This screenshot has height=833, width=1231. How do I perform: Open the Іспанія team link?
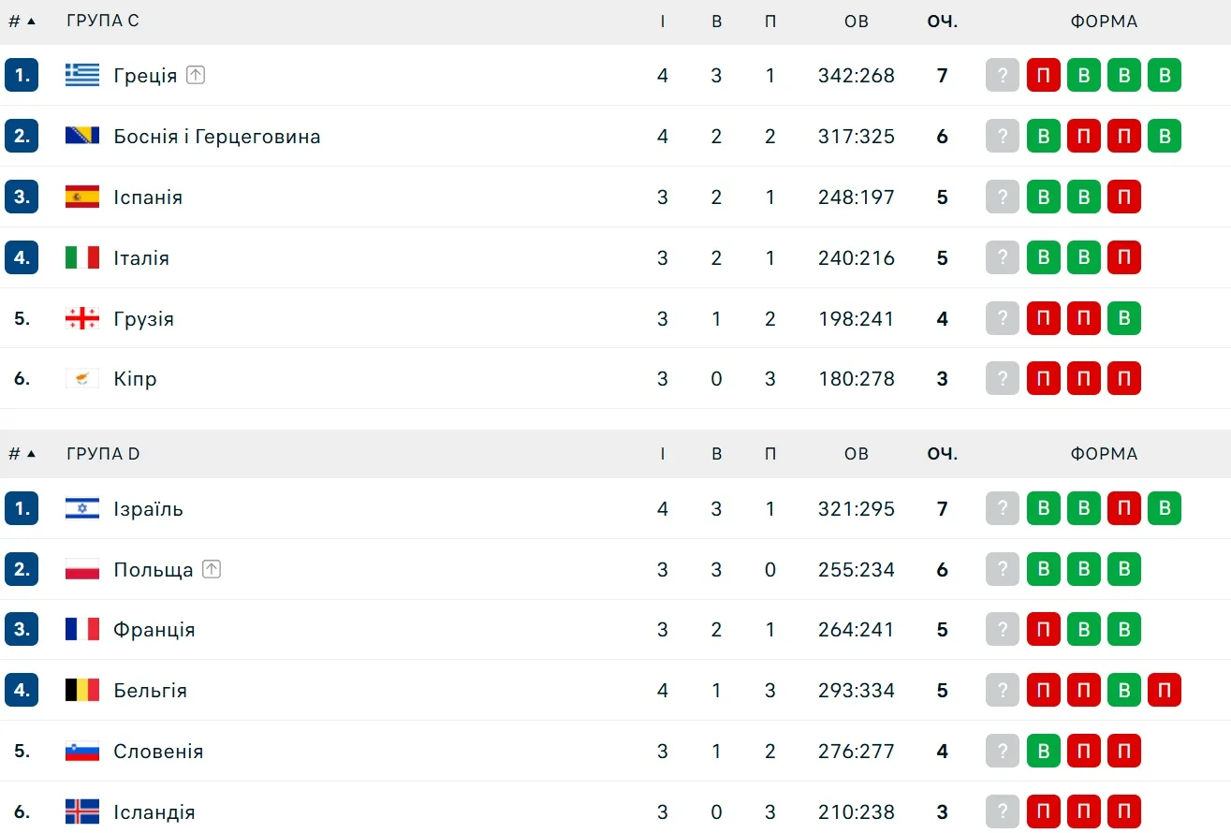(x=148, y=197)
